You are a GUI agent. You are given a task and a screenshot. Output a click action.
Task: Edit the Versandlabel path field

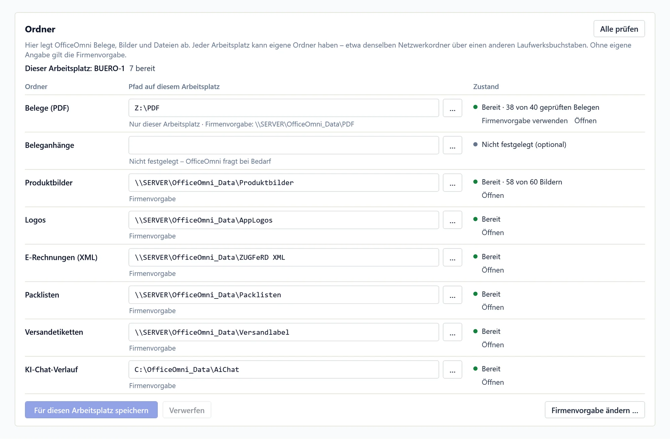pyautogui.click(x=283, y=332)
